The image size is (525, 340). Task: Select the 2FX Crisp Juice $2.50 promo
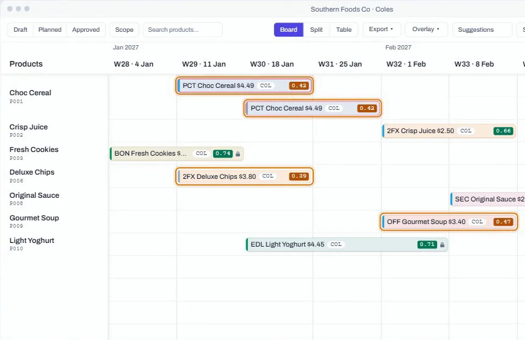[449, 131]
